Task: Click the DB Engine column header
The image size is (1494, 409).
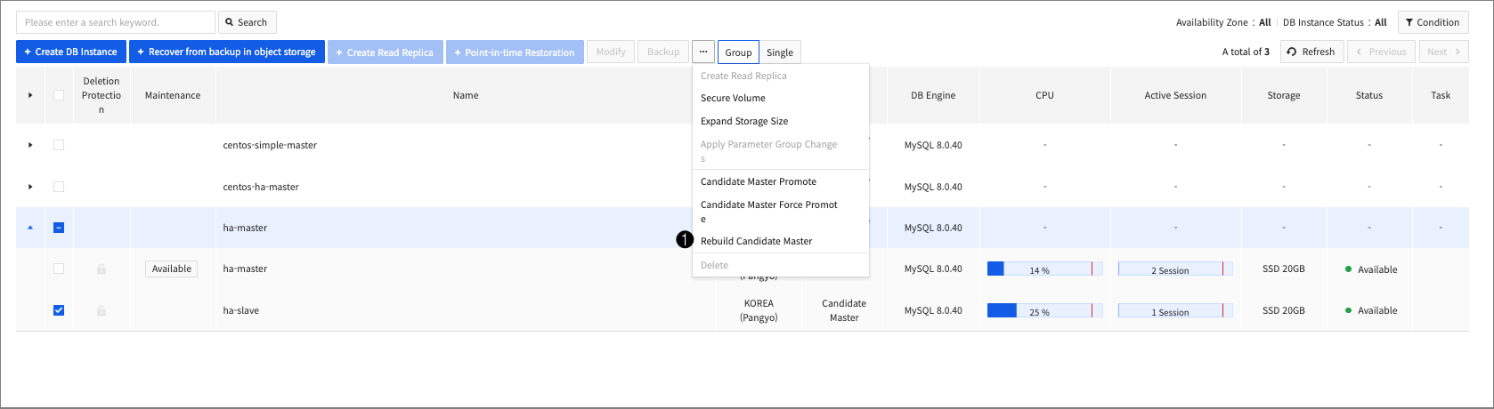Action: (933, 95)
